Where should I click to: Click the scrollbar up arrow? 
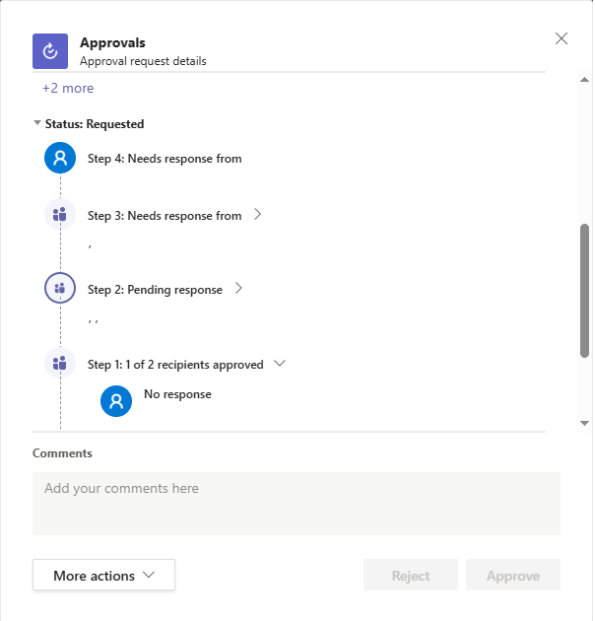tap(586, 80)
